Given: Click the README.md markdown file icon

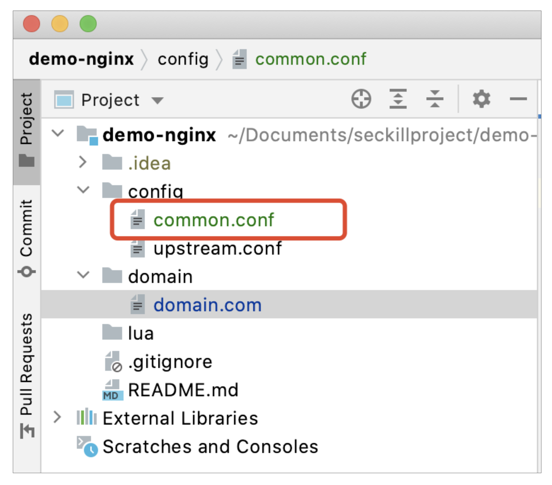Looking at the screenshot, I should pyautogui.click(x=113, y=390).
